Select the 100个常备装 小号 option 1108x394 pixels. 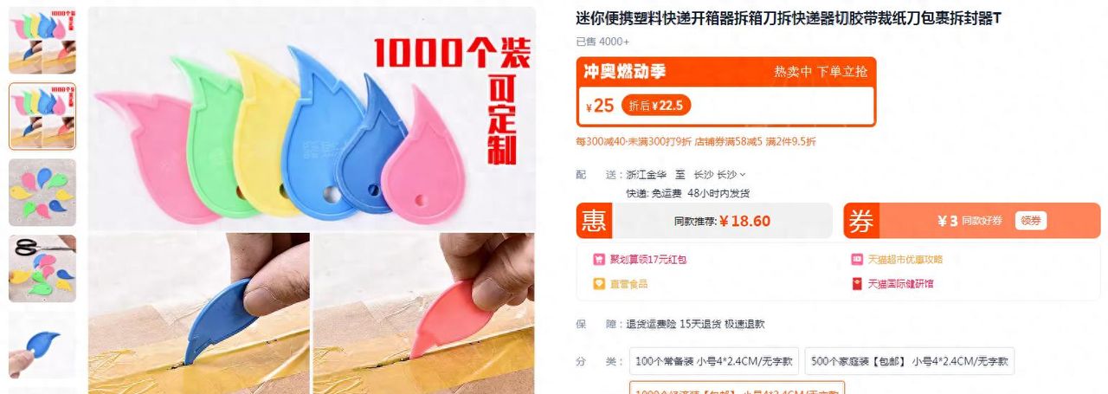pos(713,361)
